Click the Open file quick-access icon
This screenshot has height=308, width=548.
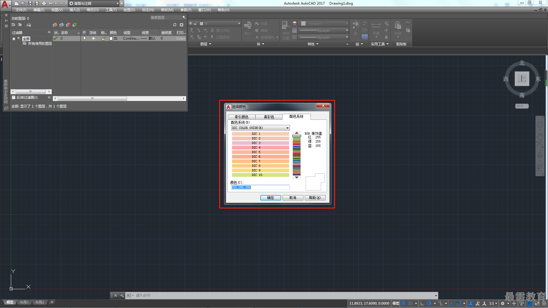click(23, 3)
